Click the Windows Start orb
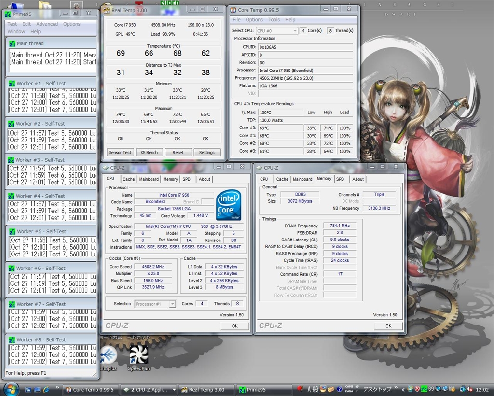This screenshot has width=494, height=396. pyautogui.click(x=11, y=389)
